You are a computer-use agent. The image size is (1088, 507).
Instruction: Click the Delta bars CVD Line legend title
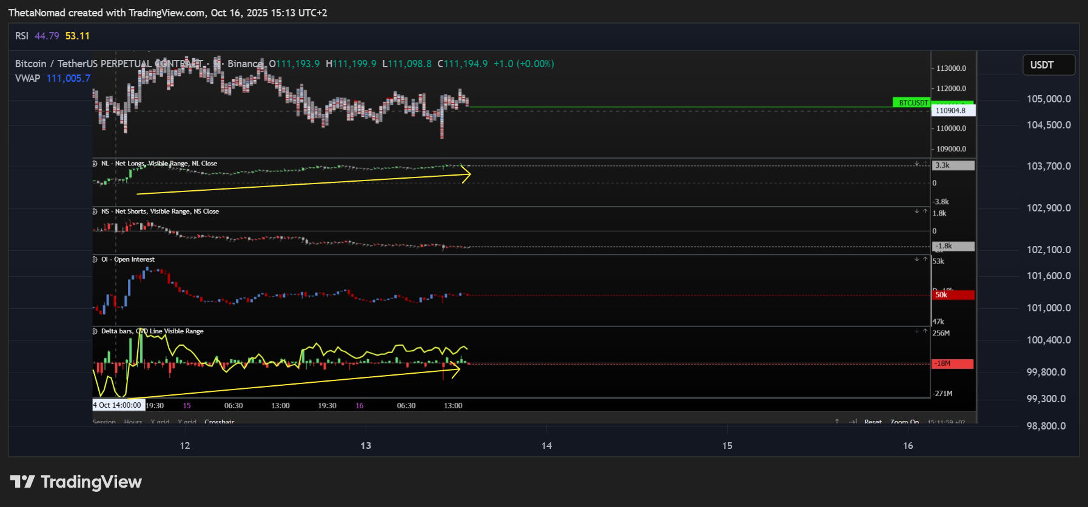click(x=152, y=331)
